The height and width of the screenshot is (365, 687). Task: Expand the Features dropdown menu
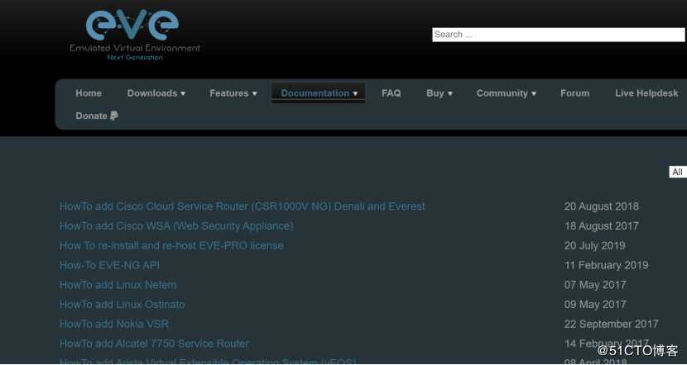[x=233, y=93]
